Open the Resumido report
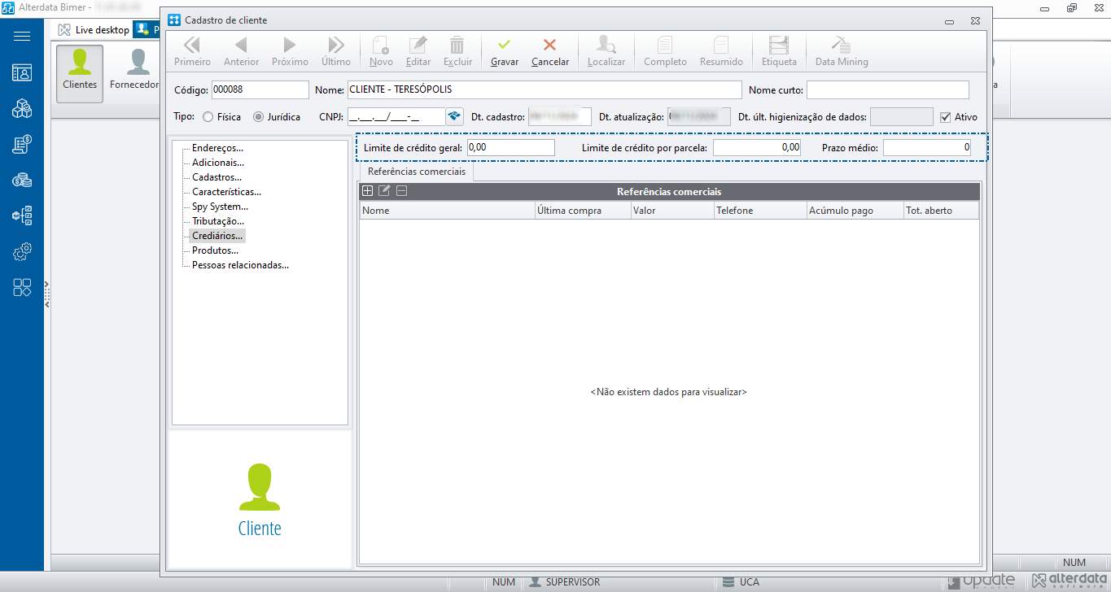The image size is (1111, 592). [721, 51]
